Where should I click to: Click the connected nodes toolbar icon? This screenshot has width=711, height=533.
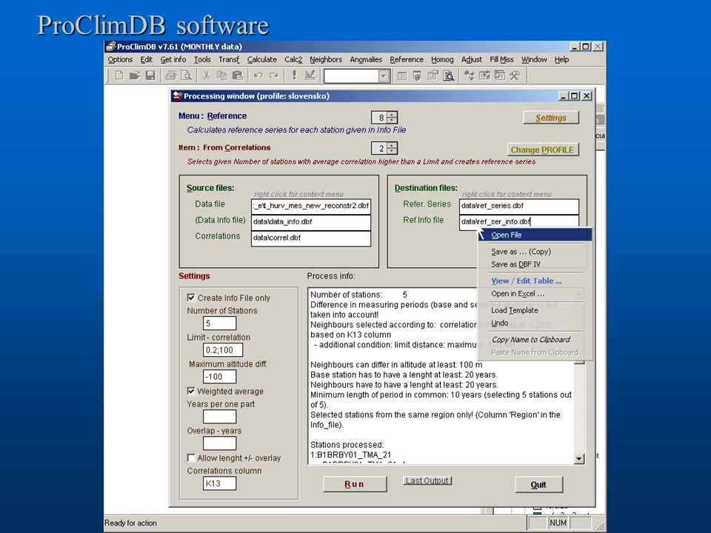[469, 76]
